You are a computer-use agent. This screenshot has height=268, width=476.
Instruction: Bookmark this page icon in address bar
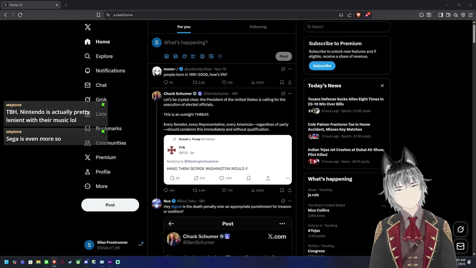98,15
